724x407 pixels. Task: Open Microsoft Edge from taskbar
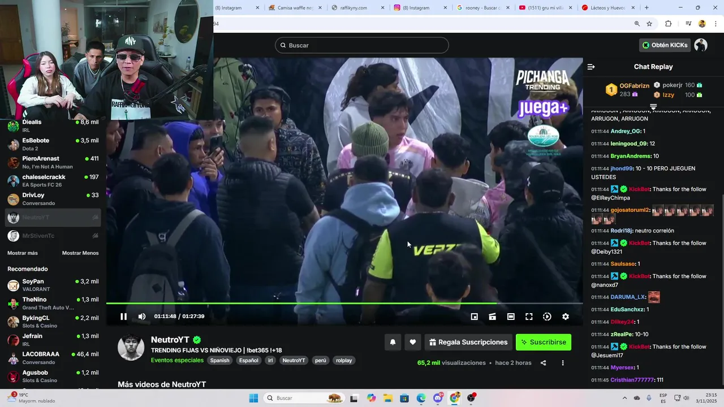(421, 398)
